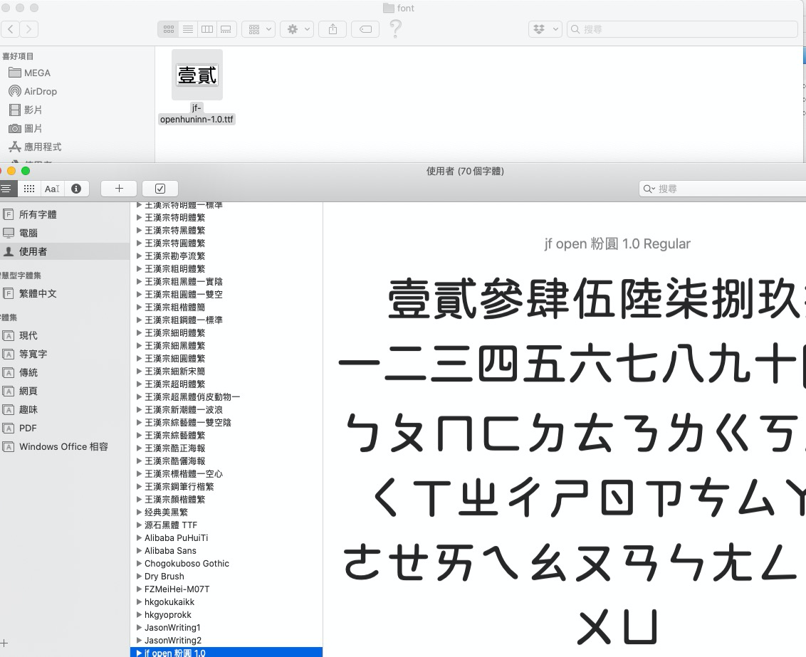Expand the 源石黑體 TTF font family
This screenshot has height=657, width=806.
(x=139, y=525)
